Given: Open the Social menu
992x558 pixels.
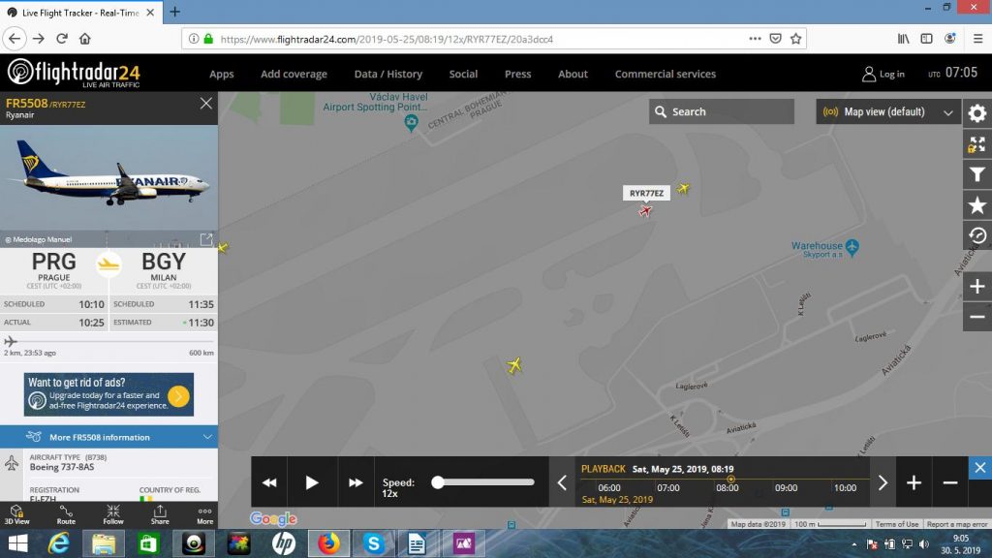Looking at the screenshot, I should tap(463, 74).
